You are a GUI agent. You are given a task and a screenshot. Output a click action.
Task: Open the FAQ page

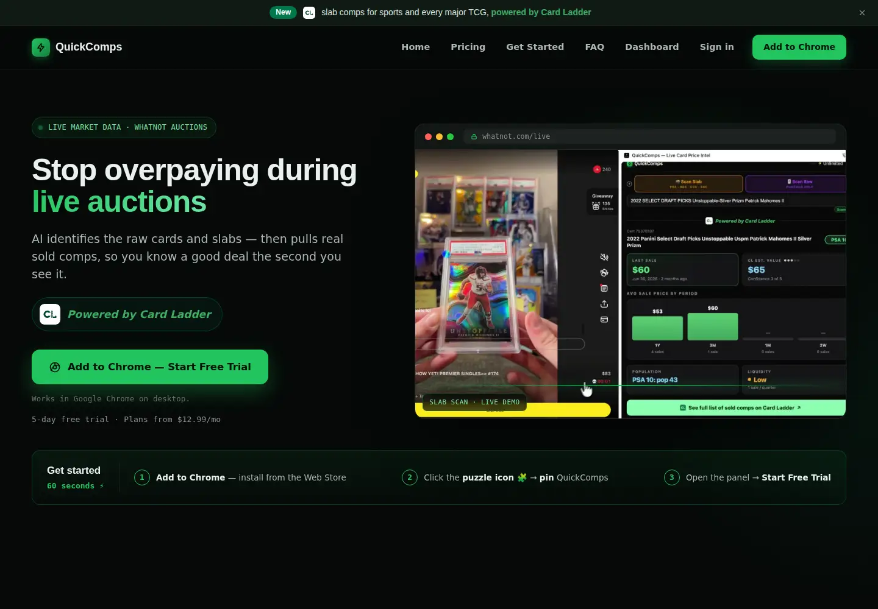pos(594,47)
